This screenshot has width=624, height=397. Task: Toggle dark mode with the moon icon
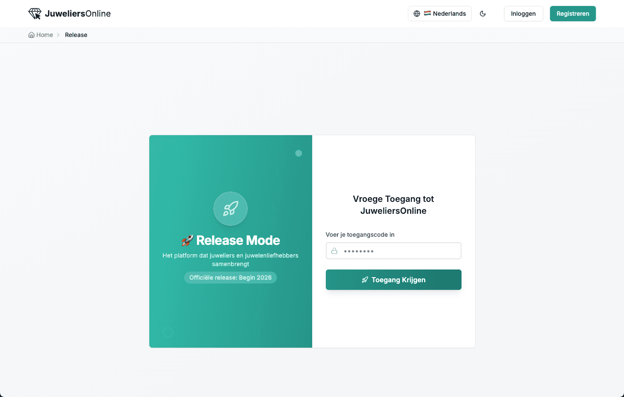tap(483, 14)
